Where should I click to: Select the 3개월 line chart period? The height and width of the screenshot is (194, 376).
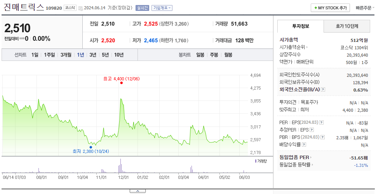coord(66,55)
